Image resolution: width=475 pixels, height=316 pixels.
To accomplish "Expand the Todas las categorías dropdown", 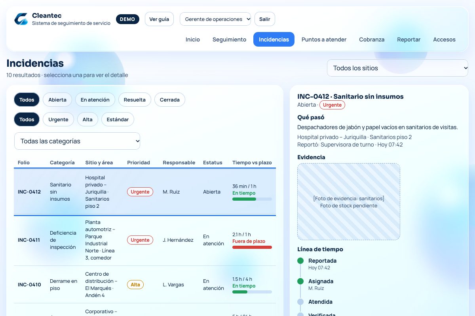I will click(77, 141).
